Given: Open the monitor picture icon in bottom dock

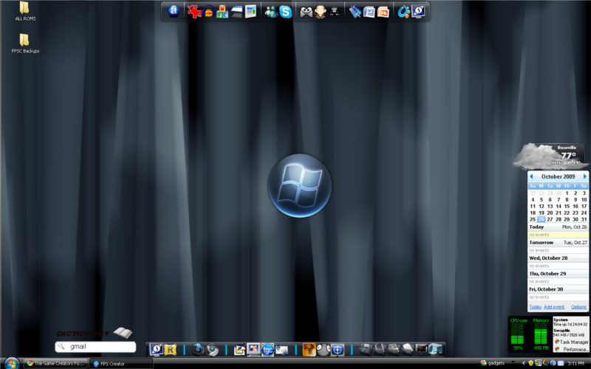Looking at the screenshot, I should point(253,349).
